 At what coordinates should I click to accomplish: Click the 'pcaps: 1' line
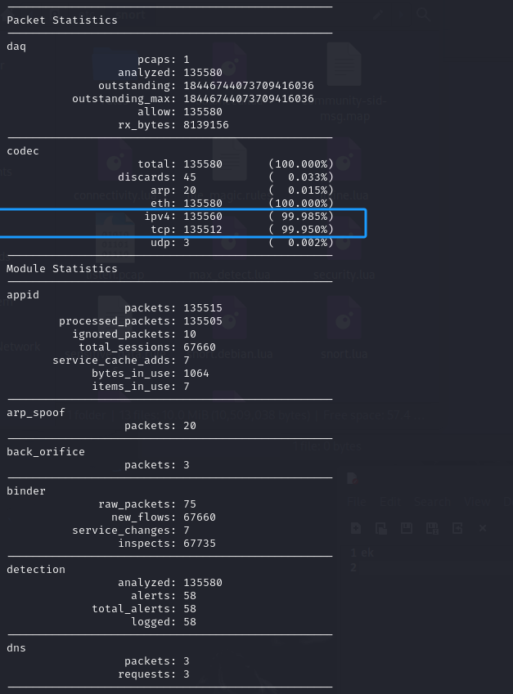tap(164, 60)
